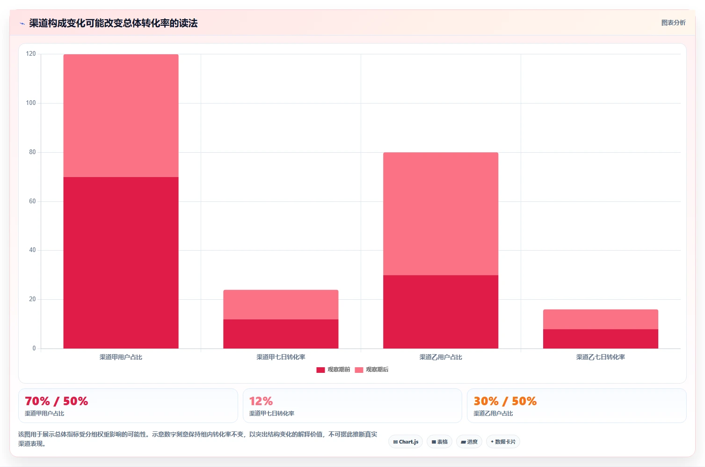Click the dark red 观察期前 legend swatch
Viewport: 705px width, 467px height.
[320, 370]
